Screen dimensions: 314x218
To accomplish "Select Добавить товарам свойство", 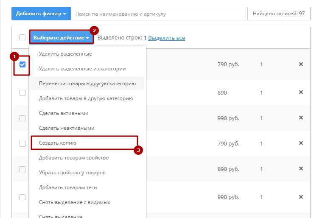I will click(87, 158).
